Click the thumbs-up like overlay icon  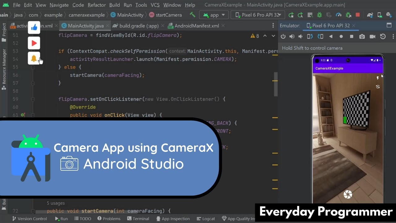pos(34,28)
